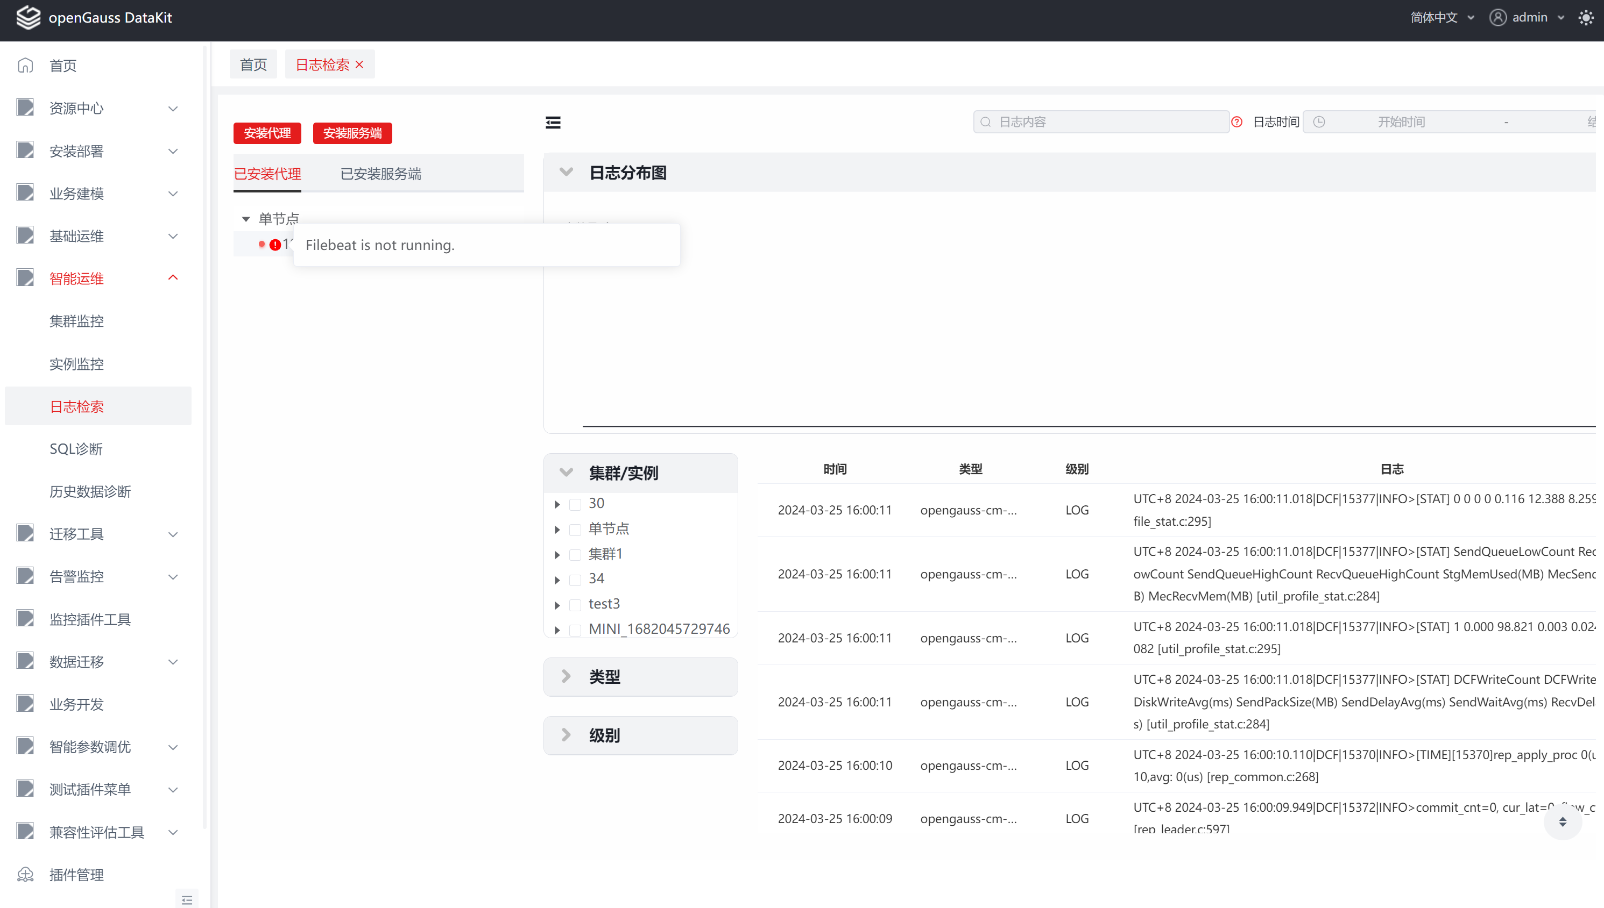Switch to 已安装服务端 tab
This screenshot has width=1604, height=908.
(x=381, y=174)
